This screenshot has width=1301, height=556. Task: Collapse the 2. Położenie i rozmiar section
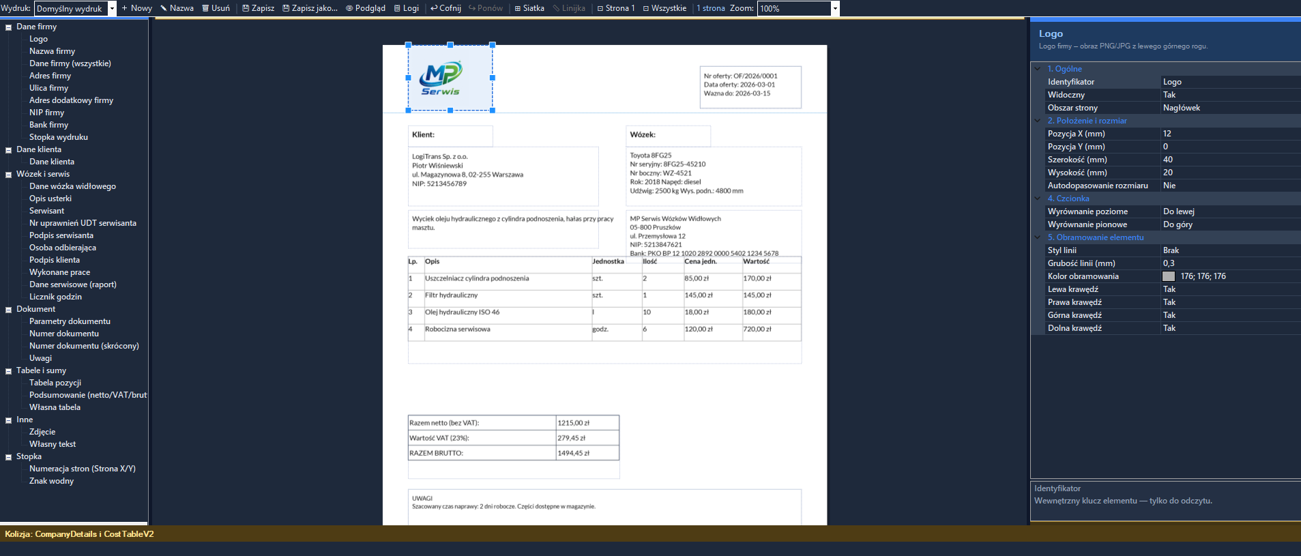1038,121
